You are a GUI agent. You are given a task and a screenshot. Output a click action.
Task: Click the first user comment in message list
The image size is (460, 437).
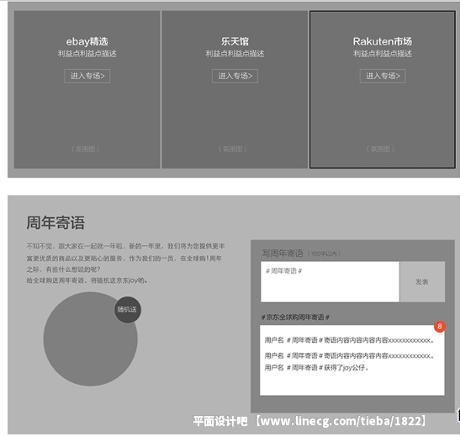349,340
